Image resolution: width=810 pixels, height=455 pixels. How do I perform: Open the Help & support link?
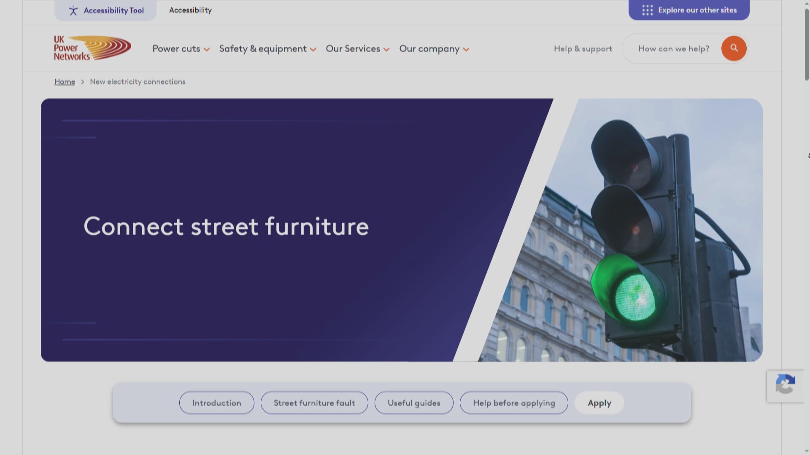tap(583, 49)
